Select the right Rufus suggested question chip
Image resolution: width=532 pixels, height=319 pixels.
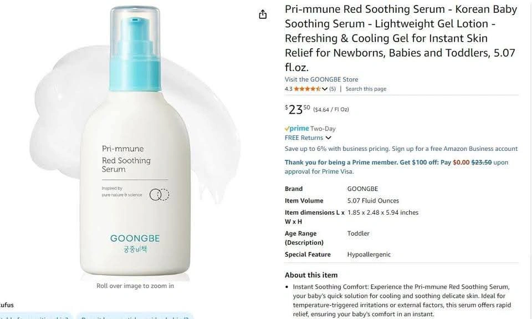[135, 316]
